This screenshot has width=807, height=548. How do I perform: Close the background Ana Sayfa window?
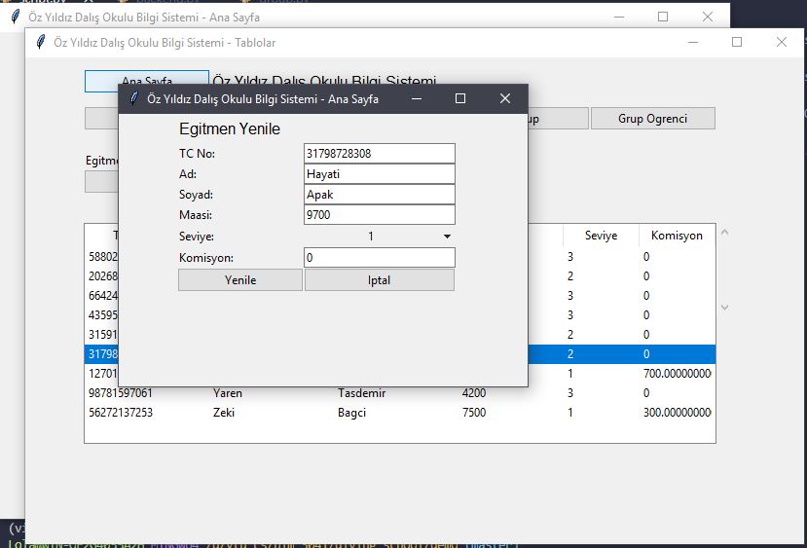point(708,17)
